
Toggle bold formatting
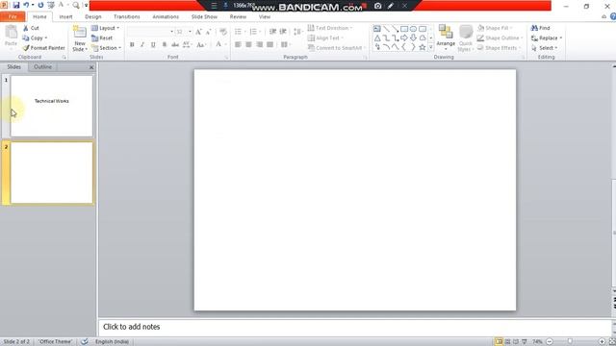coord(132,45)
